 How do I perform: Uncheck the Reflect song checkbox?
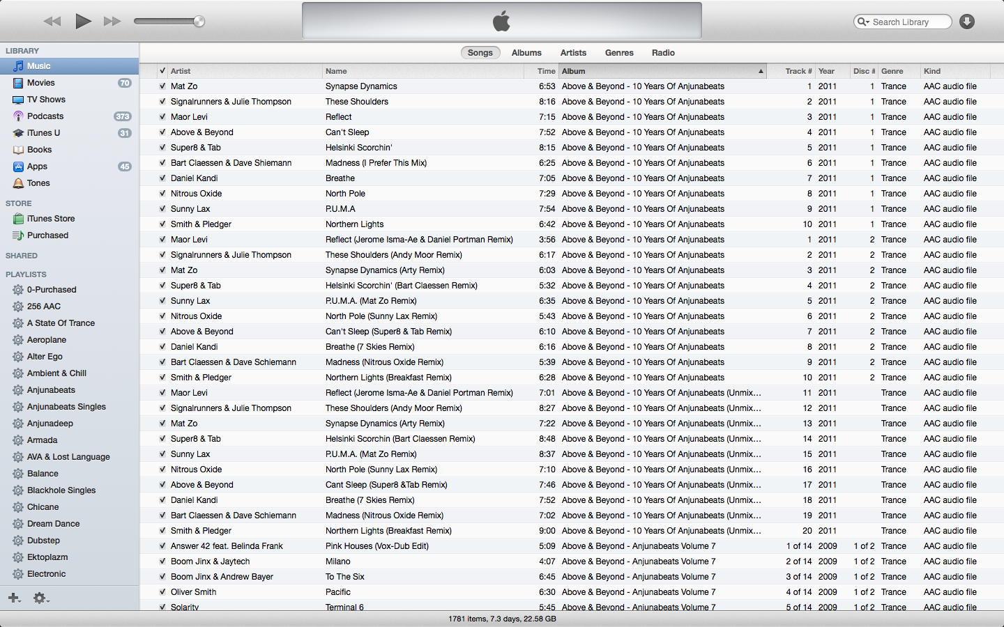(x=162, y=117)
